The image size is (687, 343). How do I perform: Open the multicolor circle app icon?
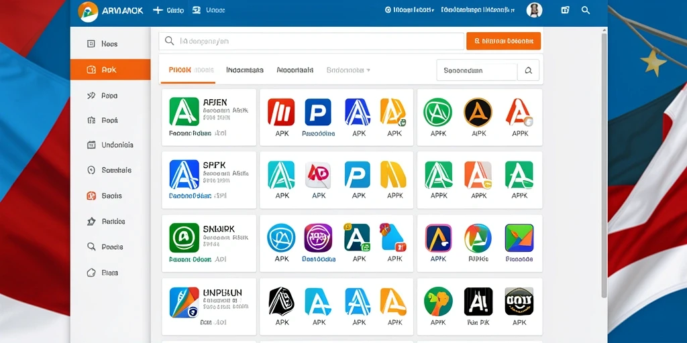[x=478, y=238]
